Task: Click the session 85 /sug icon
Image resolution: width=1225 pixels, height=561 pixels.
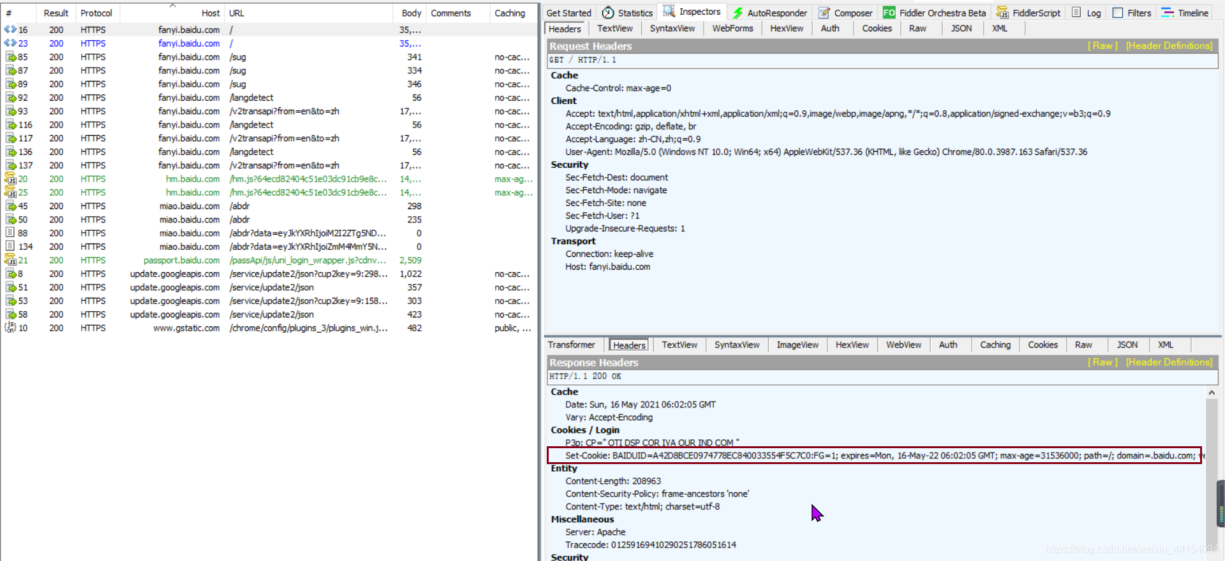Action: (x=11, y=57)
